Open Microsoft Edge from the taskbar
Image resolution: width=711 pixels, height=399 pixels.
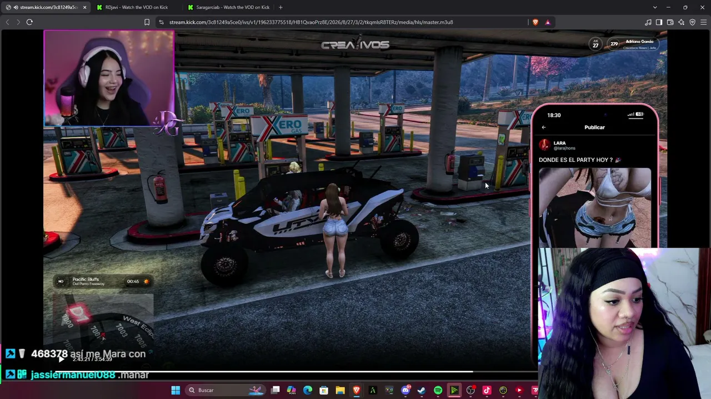click(308, 390)
